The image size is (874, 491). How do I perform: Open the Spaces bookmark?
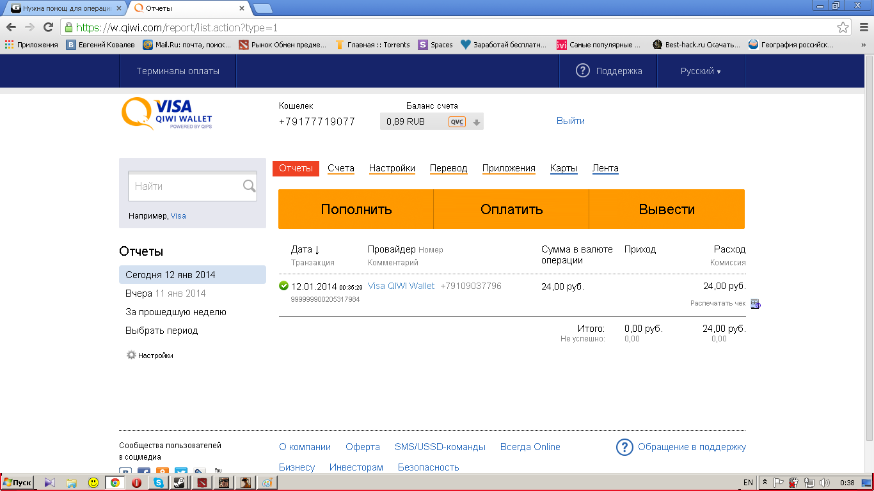click(x=435, y=45)
